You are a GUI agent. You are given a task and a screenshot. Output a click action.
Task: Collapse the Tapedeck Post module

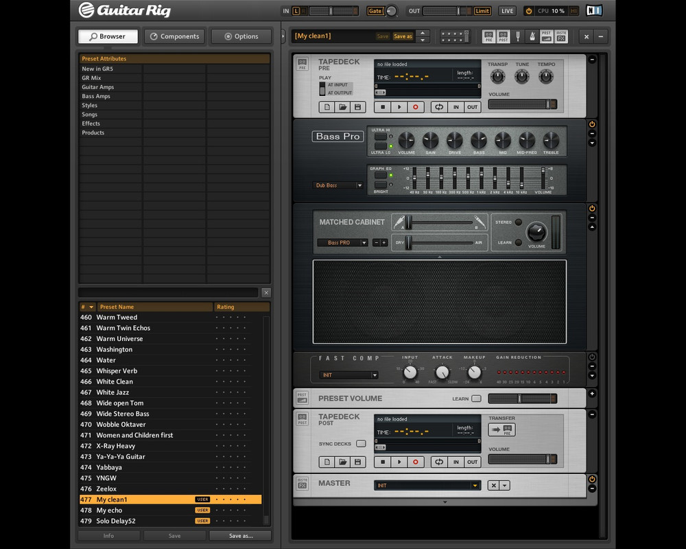coord(592,414)
